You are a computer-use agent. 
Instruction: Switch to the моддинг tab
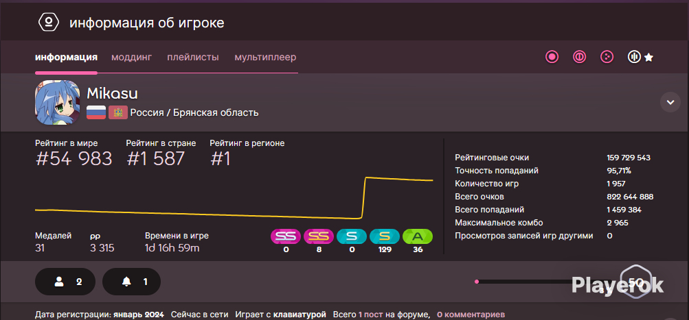131,57
